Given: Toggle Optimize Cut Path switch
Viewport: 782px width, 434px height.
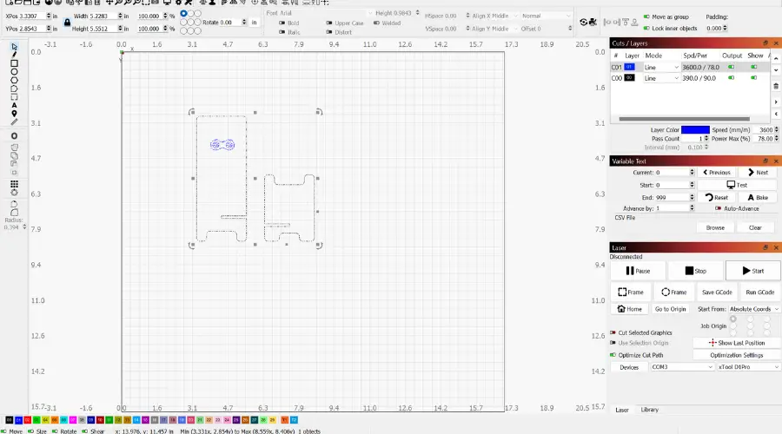Looking at the screenshot, I should point(613,355).
